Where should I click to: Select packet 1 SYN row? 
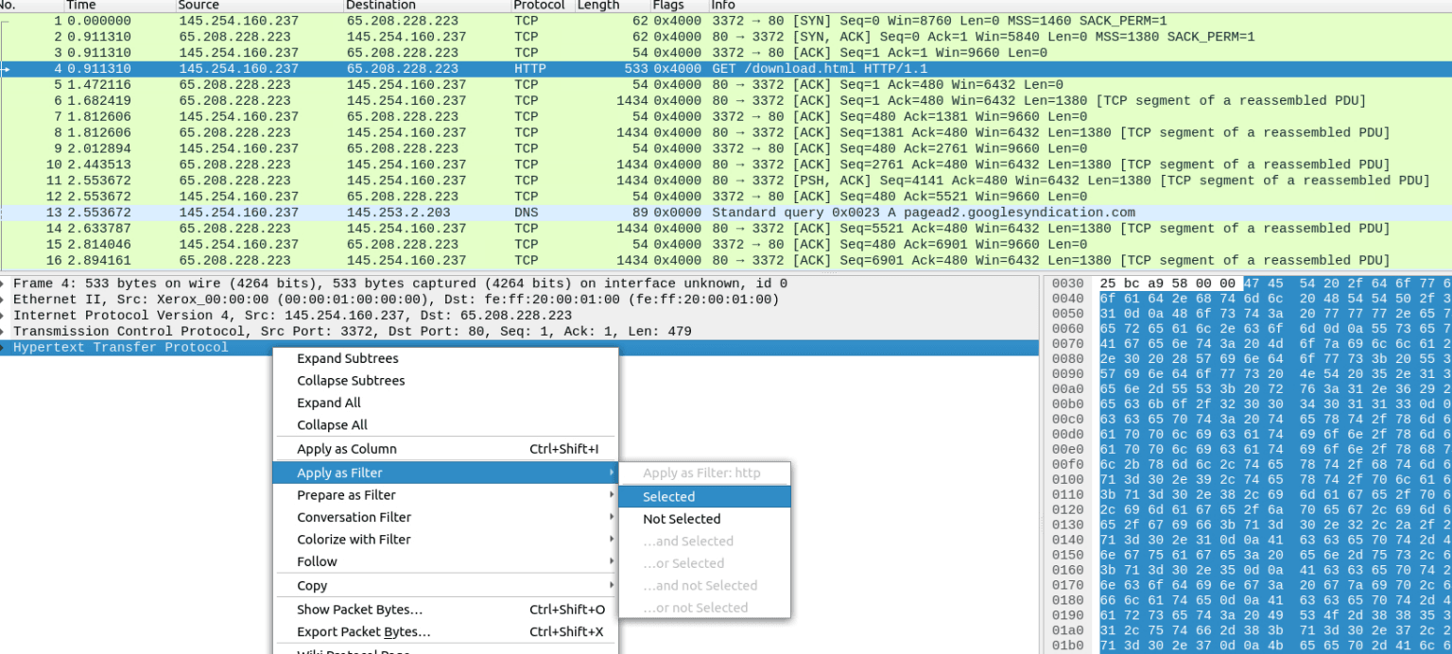click(726, 21)
